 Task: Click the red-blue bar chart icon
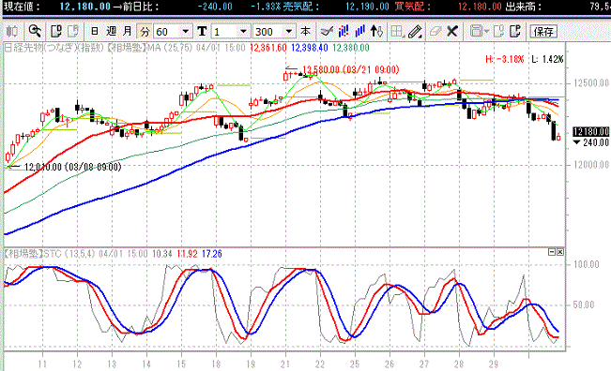click(x=344, y=31)
